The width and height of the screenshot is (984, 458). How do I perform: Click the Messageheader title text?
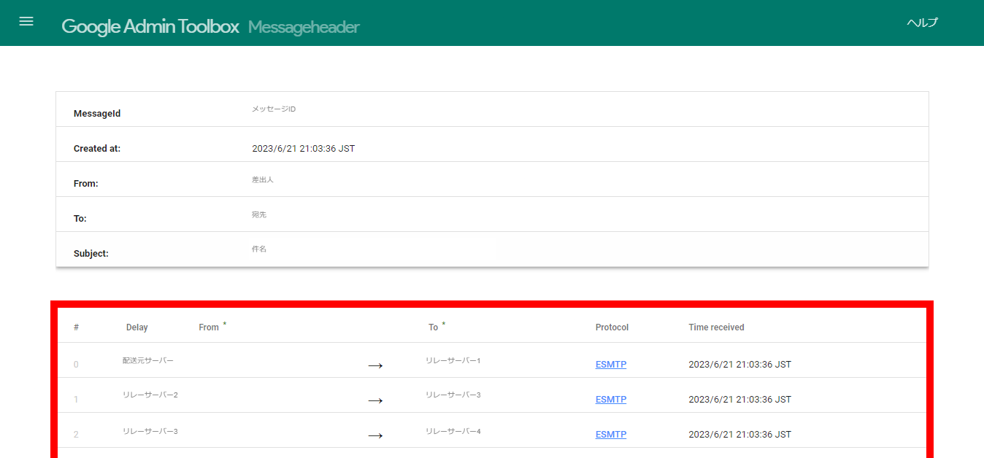point(304,28)
